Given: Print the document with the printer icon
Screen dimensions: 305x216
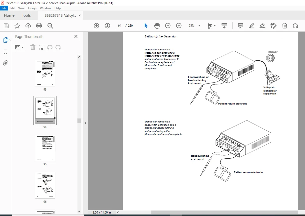Looking at the screenshot, I should (39, 26).
